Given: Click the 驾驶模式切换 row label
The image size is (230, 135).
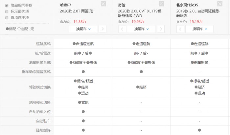Looking at the screenshot, I should pyautogui.click(x=40, y=87).
